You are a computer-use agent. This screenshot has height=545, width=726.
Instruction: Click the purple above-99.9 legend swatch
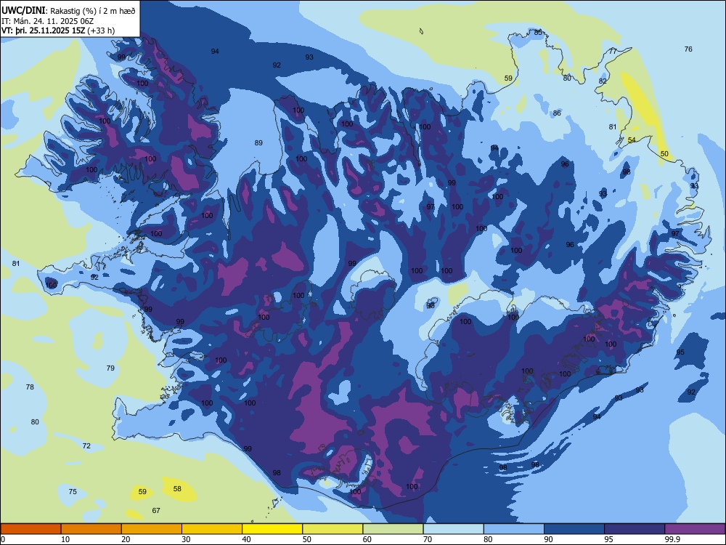(x=695, y=529)
